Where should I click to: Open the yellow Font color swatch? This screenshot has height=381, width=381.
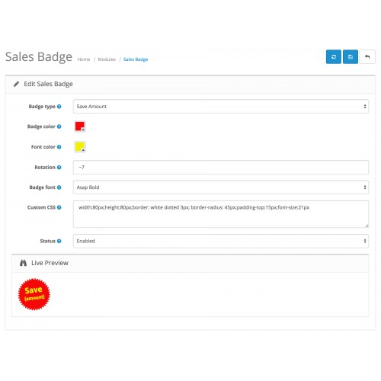pos(80,146)
